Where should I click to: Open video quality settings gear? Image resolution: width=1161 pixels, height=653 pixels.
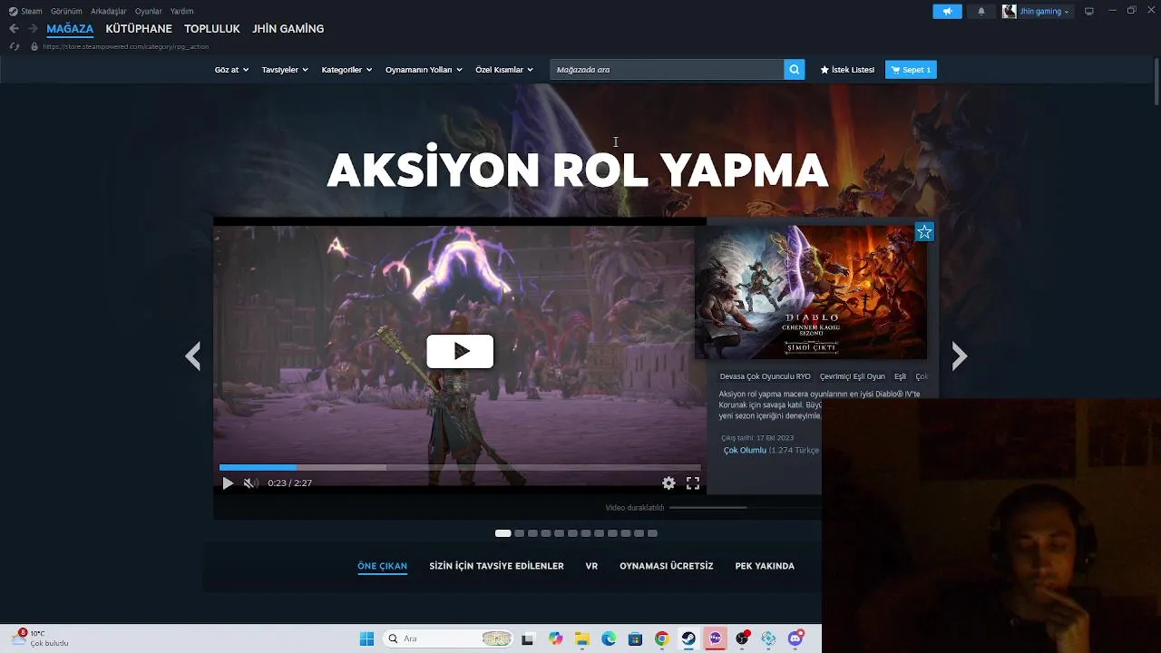tap(668, 483)
